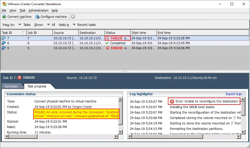
Task: Open the View by Tasks dropdown
Action: coord(20,25)
